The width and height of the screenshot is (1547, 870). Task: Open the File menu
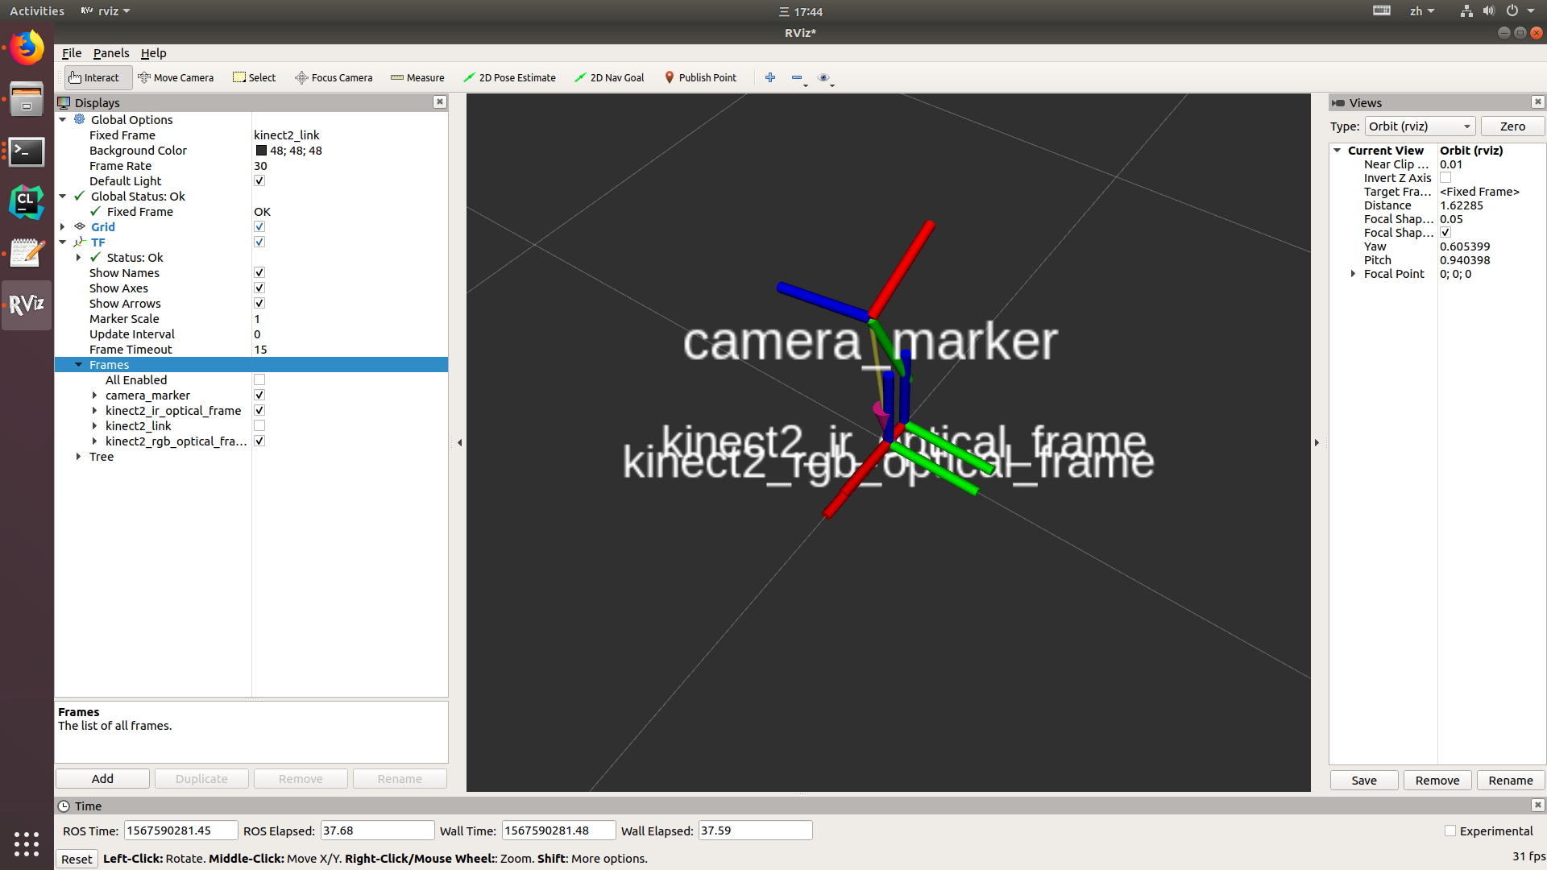71,53
